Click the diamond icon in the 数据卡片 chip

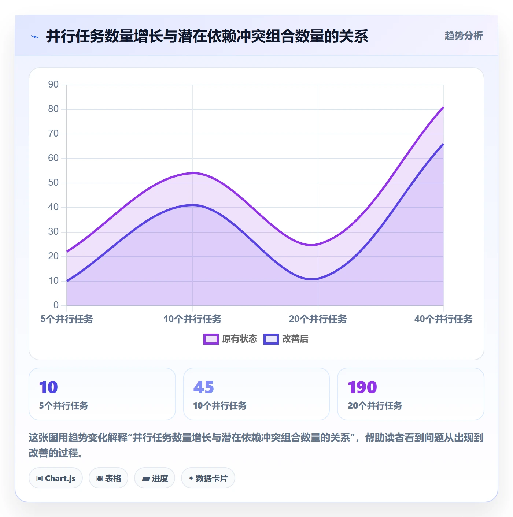[191, 478]
